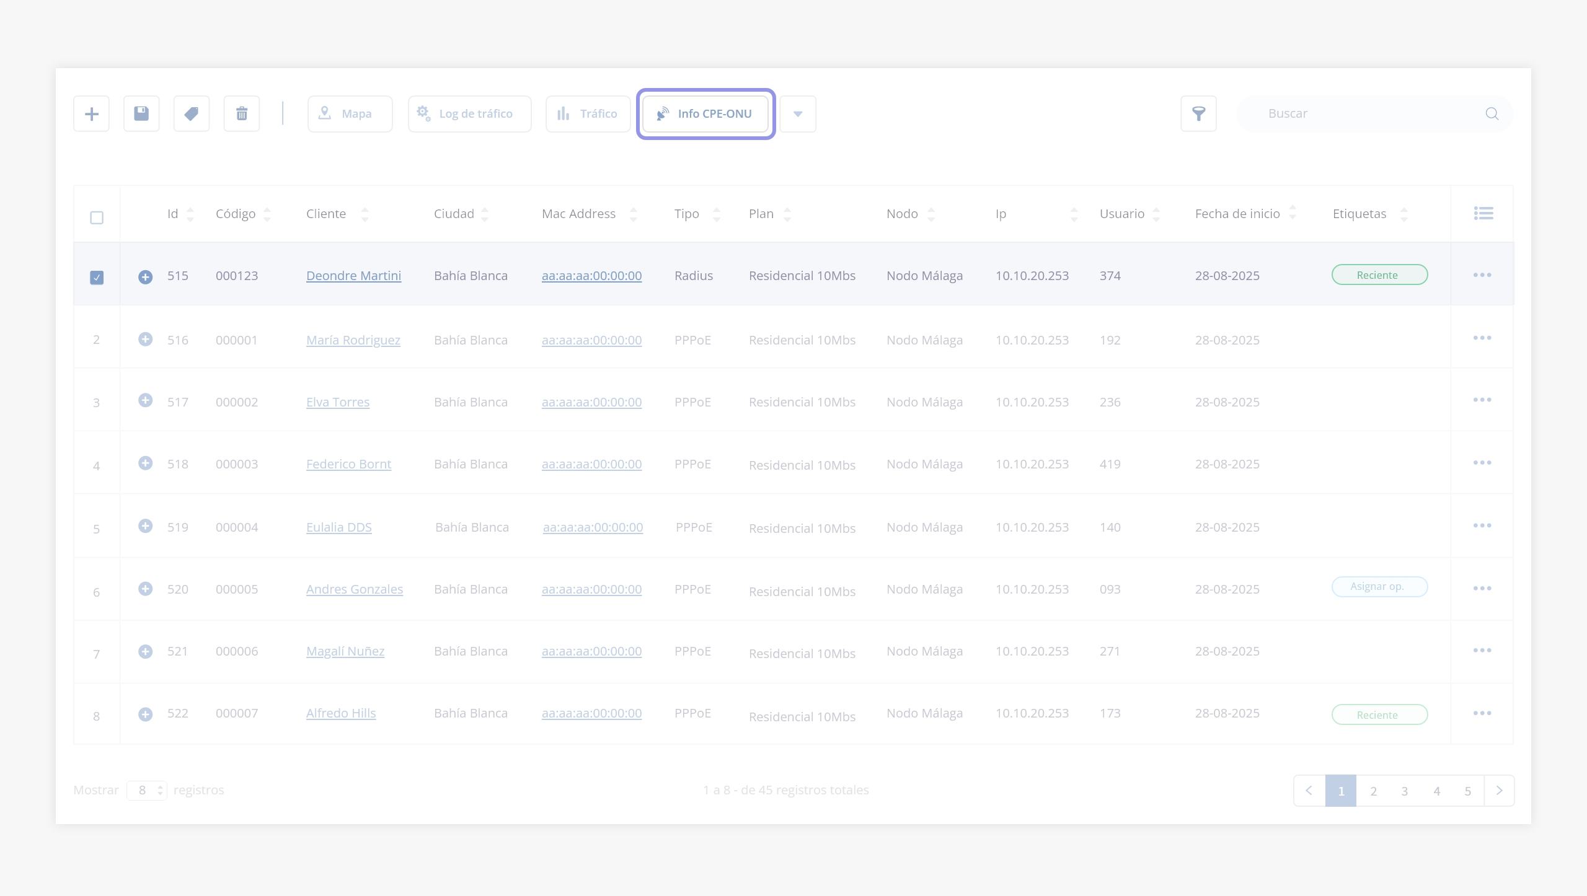The width and height of the screenshot is (1587, 896).
Task: Go to page 3
Action: pyautogui.click(x=1404, y=791)
